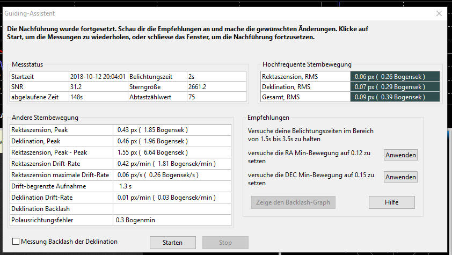Enable Messung Backlash der Deklination checkbox
452x255 pixels.
pos(16,242)
